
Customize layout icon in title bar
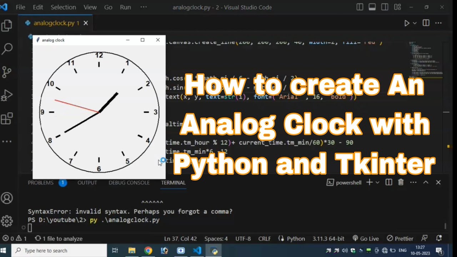click(397, 7)
